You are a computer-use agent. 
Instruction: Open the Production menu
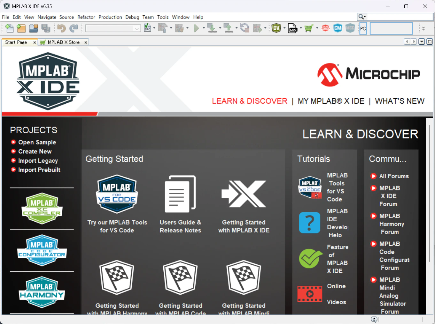pos(110,17)
